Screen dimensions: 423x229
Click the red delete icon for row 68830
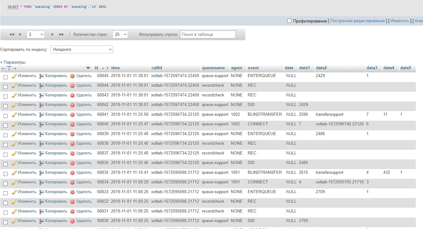point(72,221)
